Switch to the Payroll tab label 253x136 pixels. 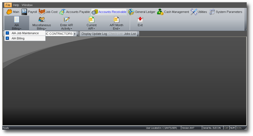[x=33, y=12]
